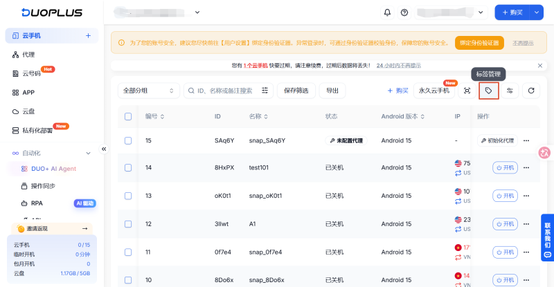
Task: Open more options for row 15
Action: (526, 140)
